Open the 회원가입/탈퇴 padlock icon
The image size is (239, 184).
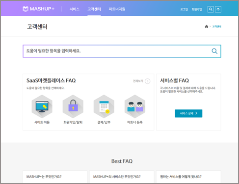pos(73,106)
